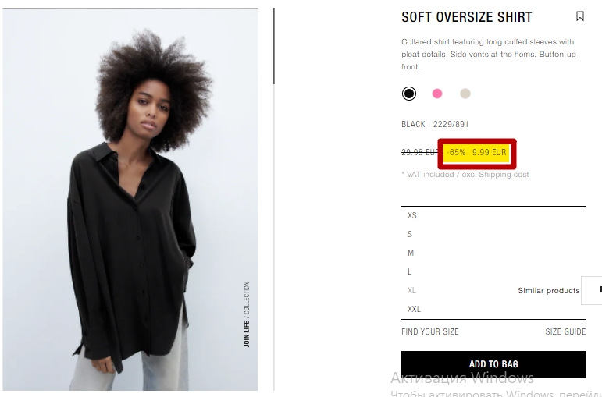
Task: Click the model product photo
Action: (x=130, y=200)
